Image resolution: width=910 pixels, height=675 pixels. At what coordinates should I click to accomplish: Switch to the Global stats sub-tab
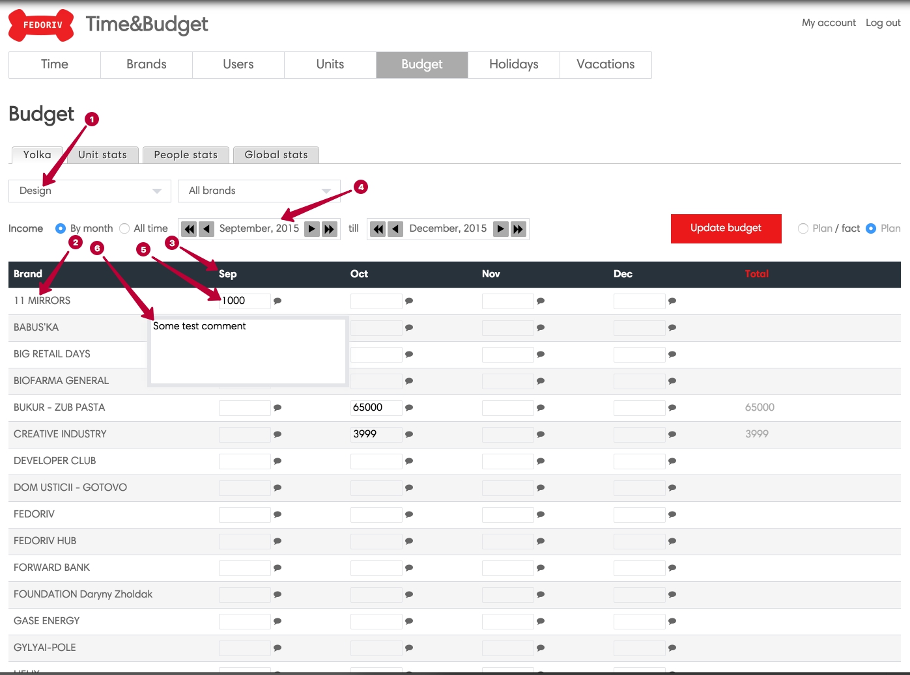point(276,155)
